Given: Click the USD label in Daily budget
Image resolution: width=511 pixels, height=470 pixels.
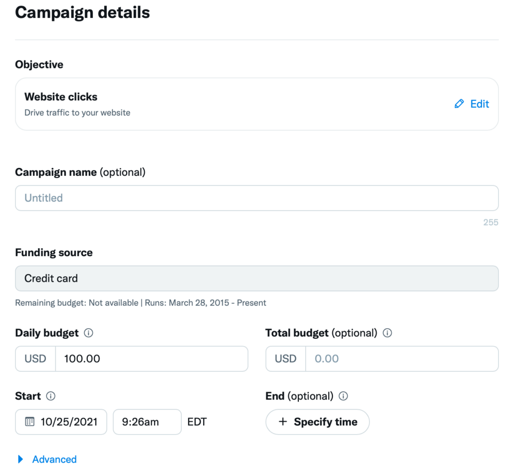Looking at the screenshot, I should (35, 359).
